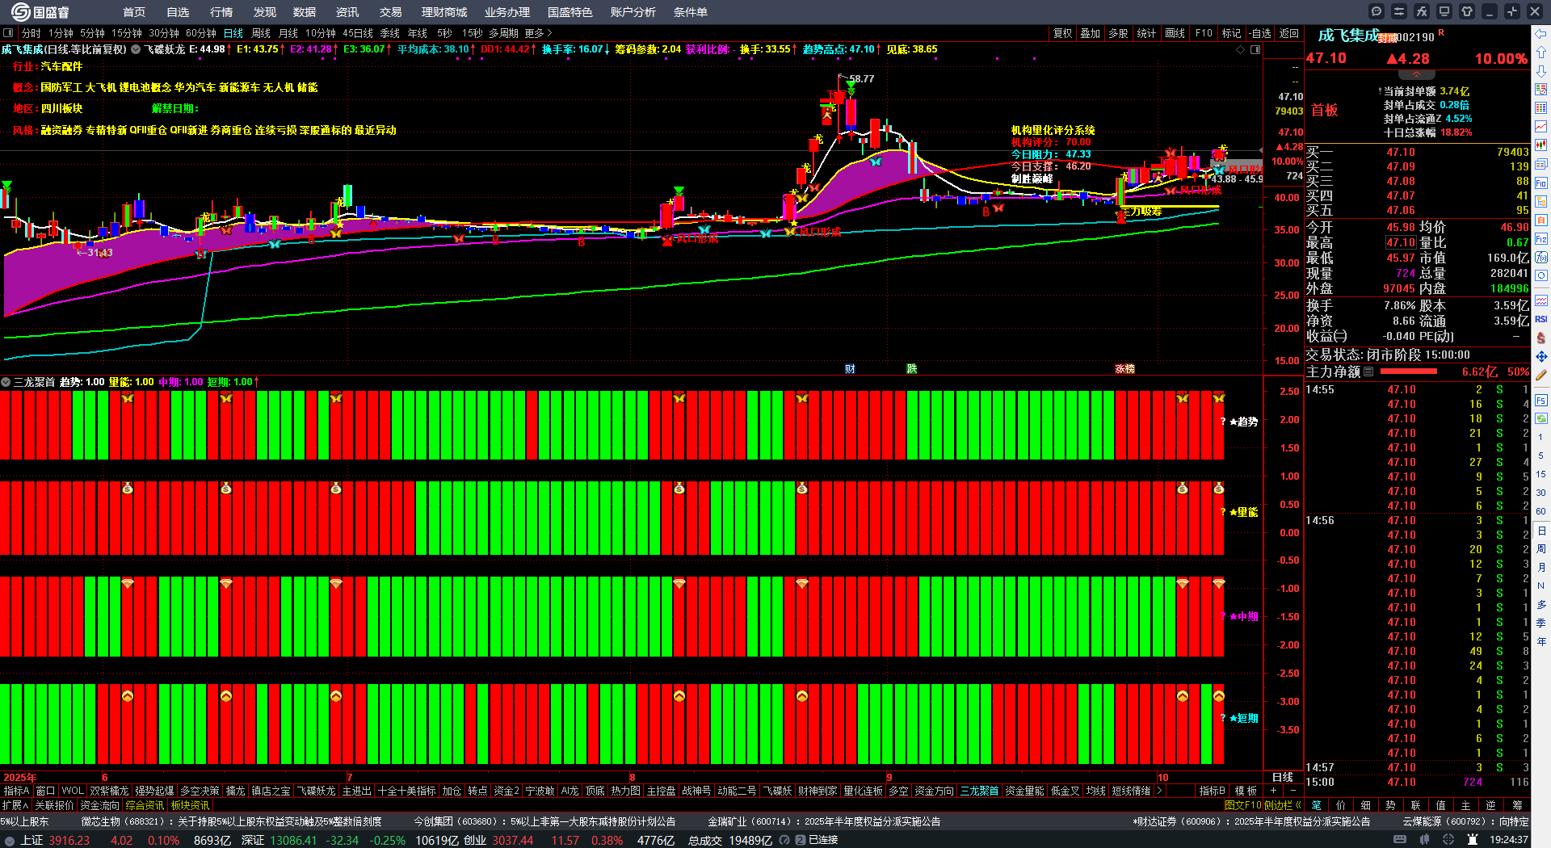Expand the 扩展 panel at bottom left

15,805
